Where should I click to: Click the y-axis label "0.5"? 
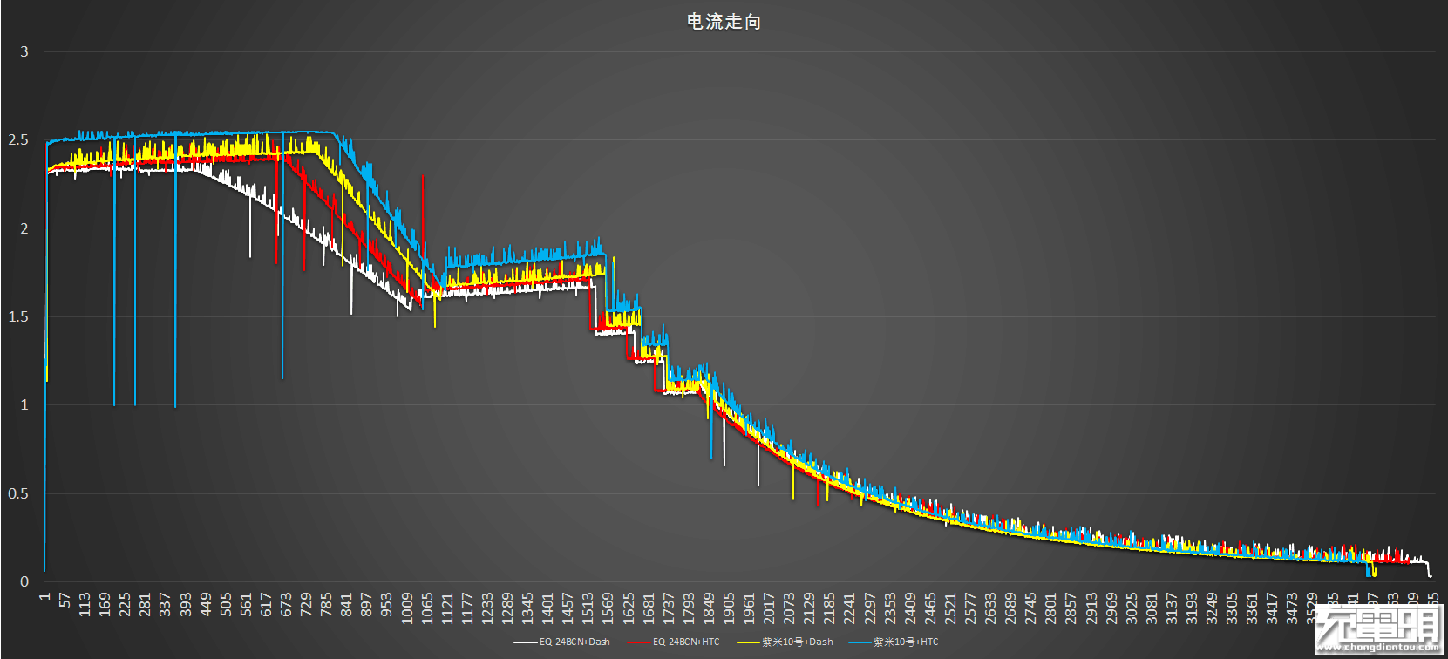(x=18, y=493)
